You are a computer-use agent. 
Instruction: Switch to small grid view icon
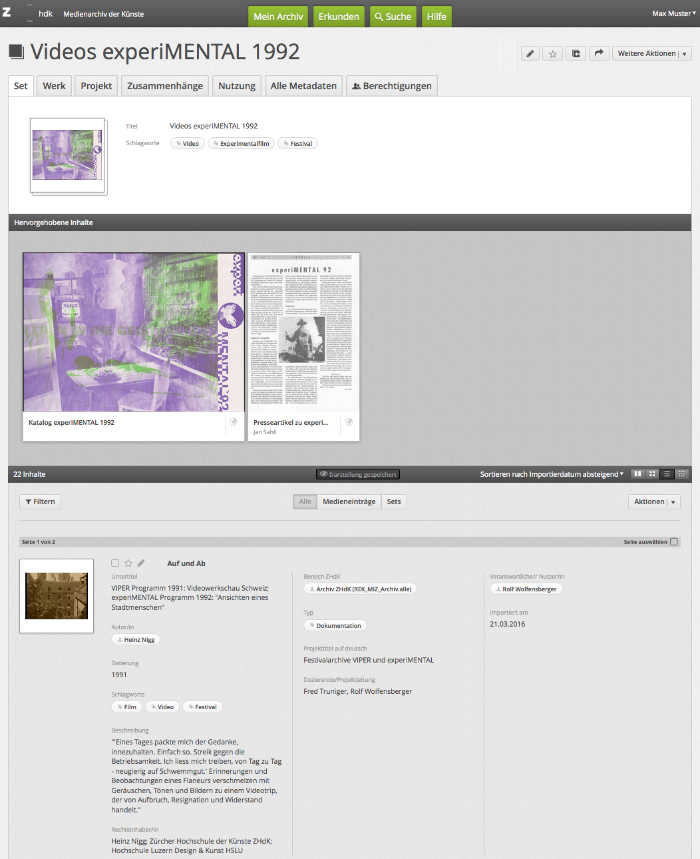coord(652,474)
